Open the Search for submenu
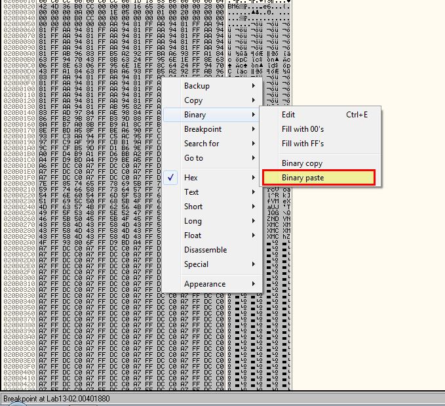The width and height of the screenshot is (445, 406). coord(212,144)
